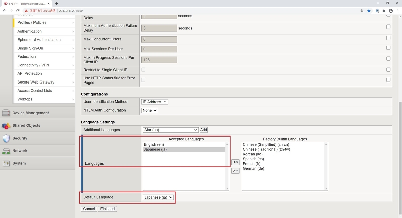Go forward using browser forward arrow
Image resolution: width=402 pixels, height=218 pixels.
tap(11, 11)
